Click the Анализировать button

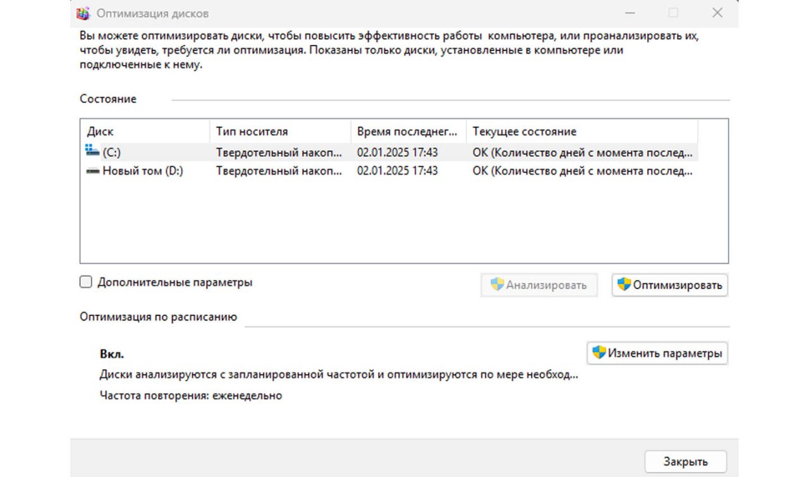click(539, 285)
